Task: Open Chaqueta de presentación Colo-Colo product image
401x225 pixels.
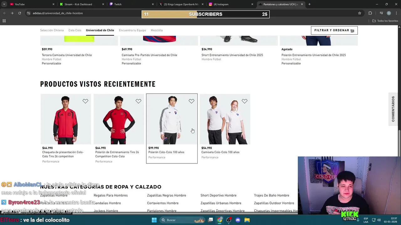Action: pos(66,119)
